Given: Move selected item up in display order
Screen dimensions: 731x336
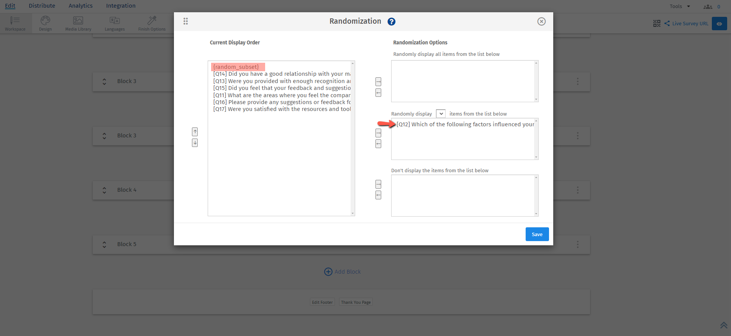Looking at the screenshot, I should 195,132.
